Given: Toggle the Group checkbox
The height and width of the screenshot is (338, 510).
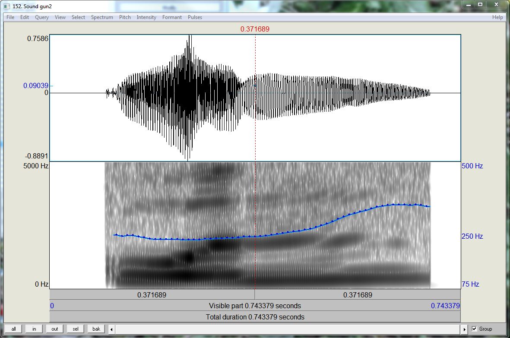Looking at the screenshot, I should click(x=474, y=329).
